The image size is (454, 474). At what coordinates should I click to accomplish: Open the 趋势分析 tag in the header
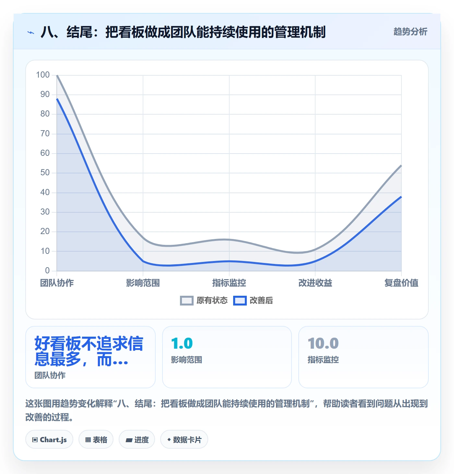click(x=410, y=32)
